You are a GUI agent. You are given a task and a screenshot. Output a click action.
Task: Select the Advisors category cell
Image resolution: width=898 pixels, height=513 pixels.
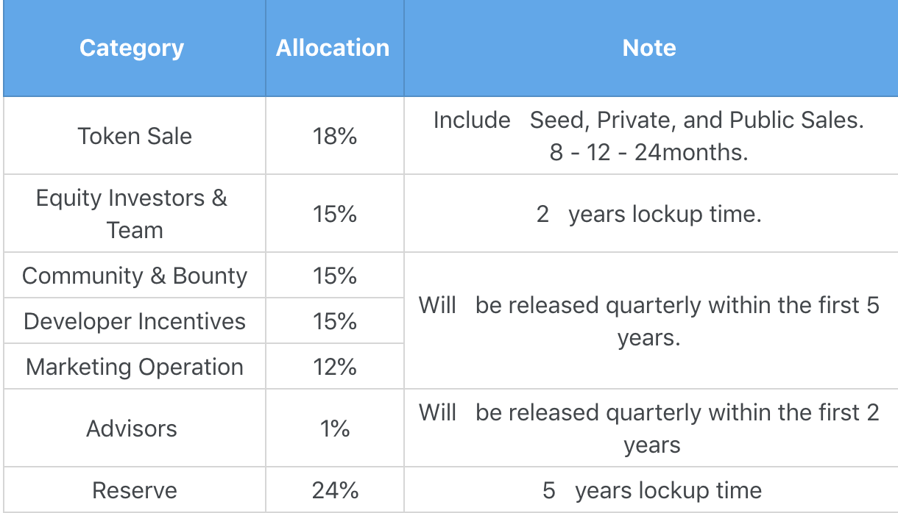132,428
